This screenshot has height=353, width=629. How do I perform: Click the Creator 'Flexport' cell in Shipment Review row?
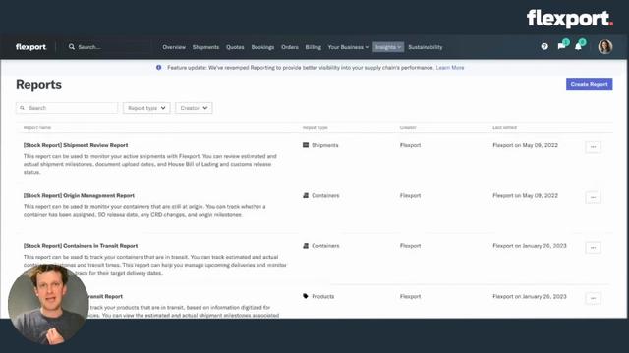[x=410, y=145]
